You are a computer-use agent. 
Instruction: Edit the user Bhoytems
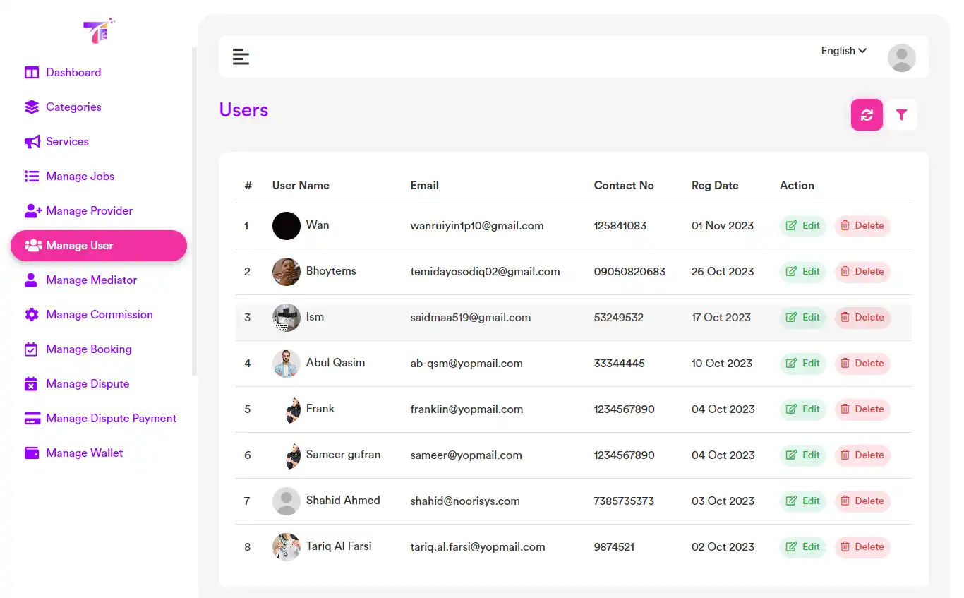click(802, 271)
